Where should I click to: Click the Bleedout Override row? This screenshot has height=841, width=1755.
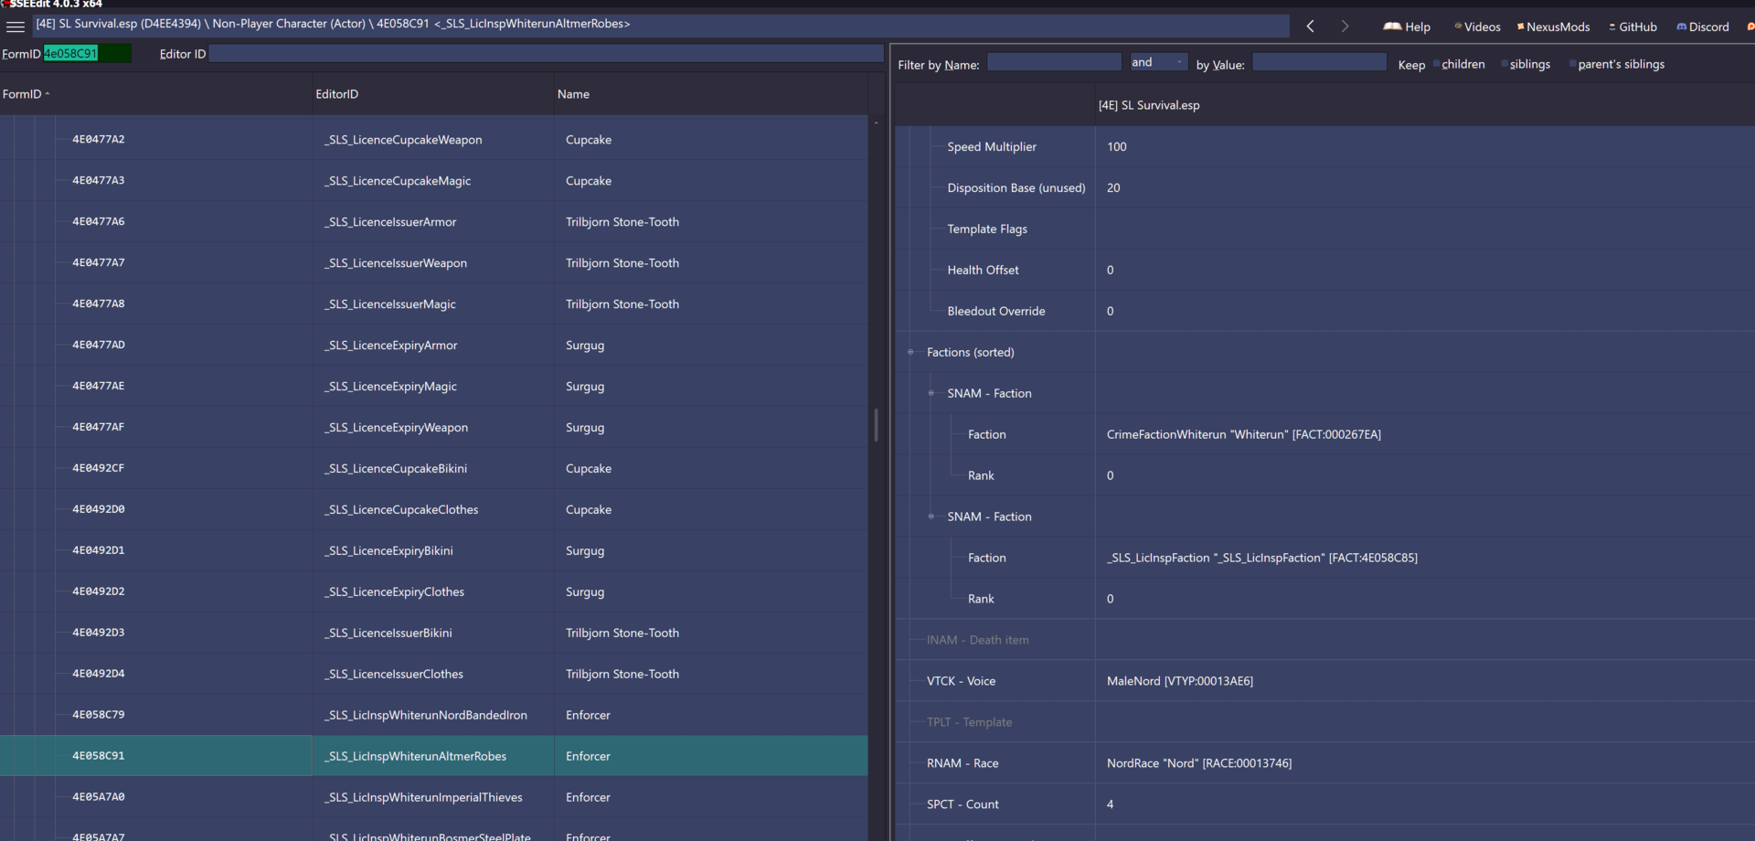(x=1325, y=311)
